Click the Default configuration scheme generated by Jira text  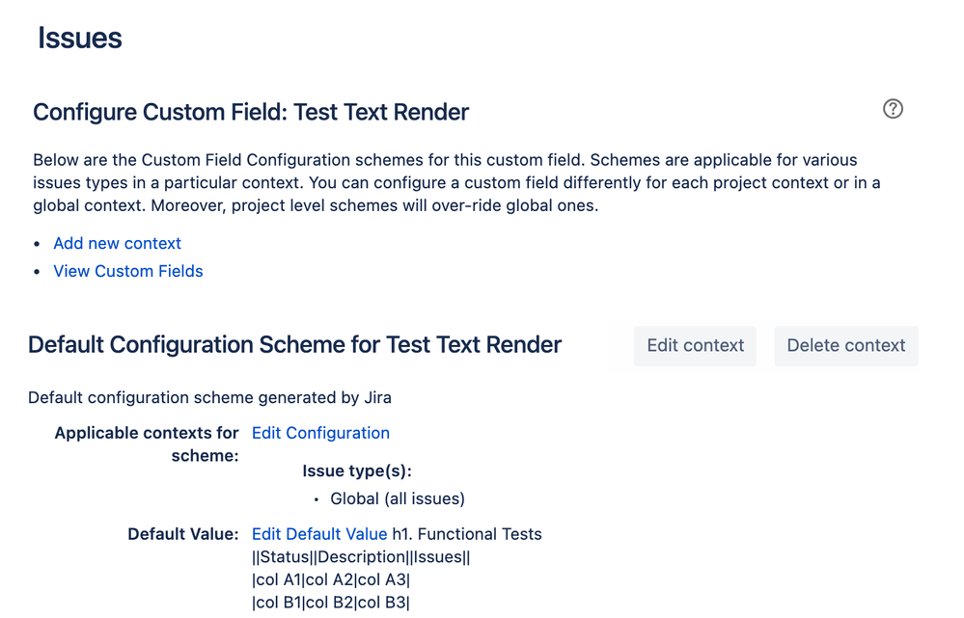point(209,397)
